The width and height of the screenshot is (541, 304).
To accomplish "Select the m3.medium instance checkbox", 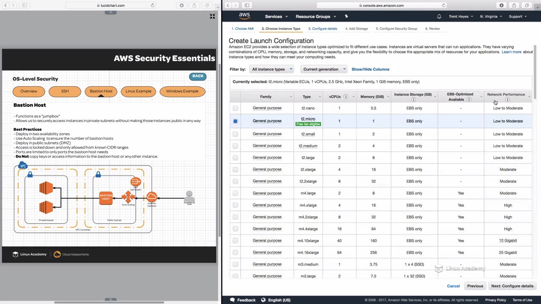I will [x=235, y=264].
